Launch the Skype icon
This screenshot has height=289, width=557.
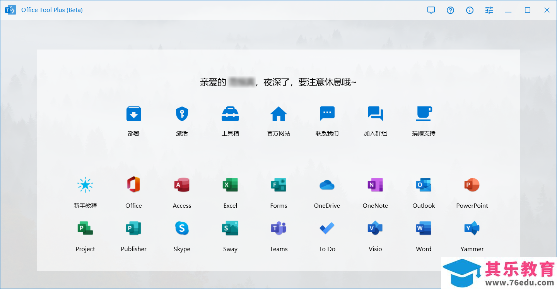(182, 228)
